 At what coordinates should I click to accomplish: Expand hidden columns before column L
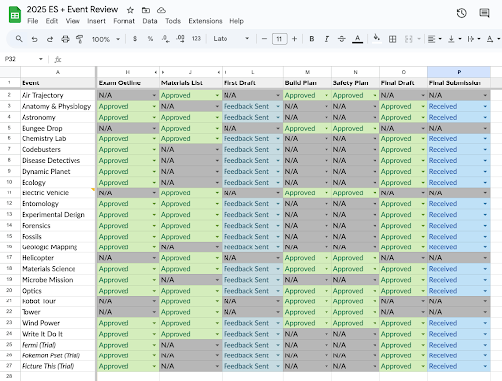[226, 72]
